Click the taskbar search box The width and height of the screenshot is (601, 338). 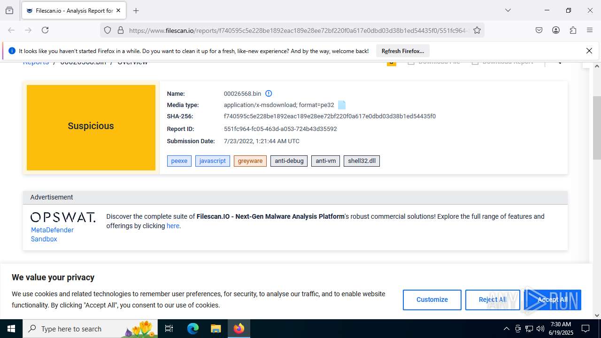(x=90, y=329)
